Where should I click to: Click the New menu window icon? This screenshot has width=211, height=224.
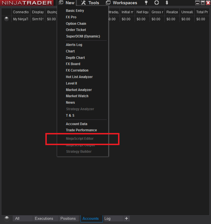click(x=61, y=3)
